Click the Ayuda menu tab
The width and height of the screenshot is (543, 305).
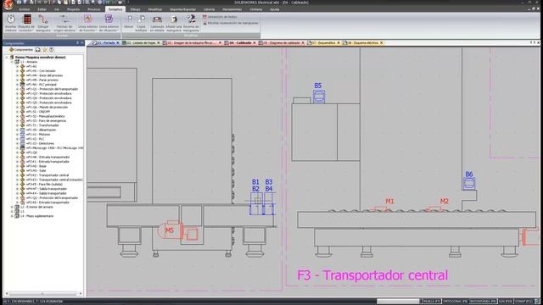[x=275, y=9]
